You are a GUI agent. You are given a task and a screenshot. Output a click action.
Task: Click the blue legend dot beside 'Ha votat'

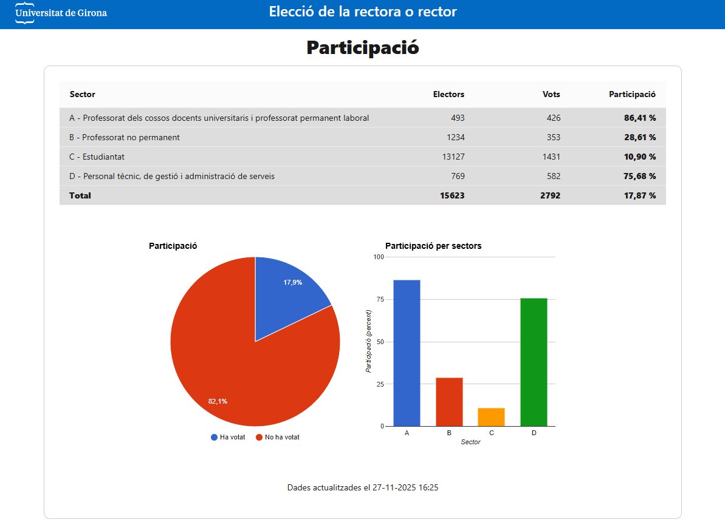pos(213,436)
